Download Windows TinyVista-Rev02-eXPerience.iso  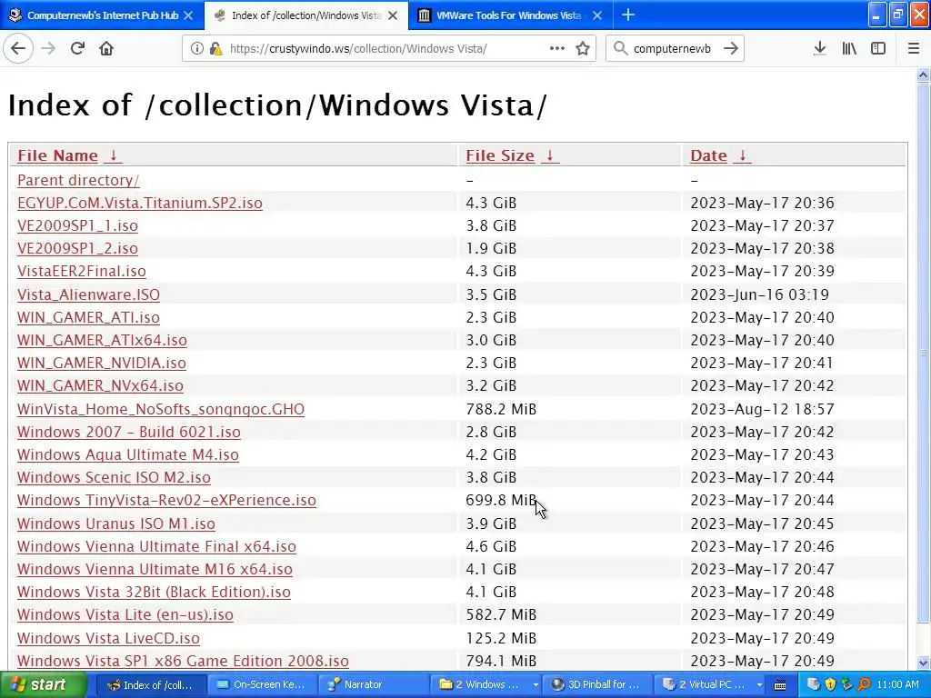[x=166, y=501]
